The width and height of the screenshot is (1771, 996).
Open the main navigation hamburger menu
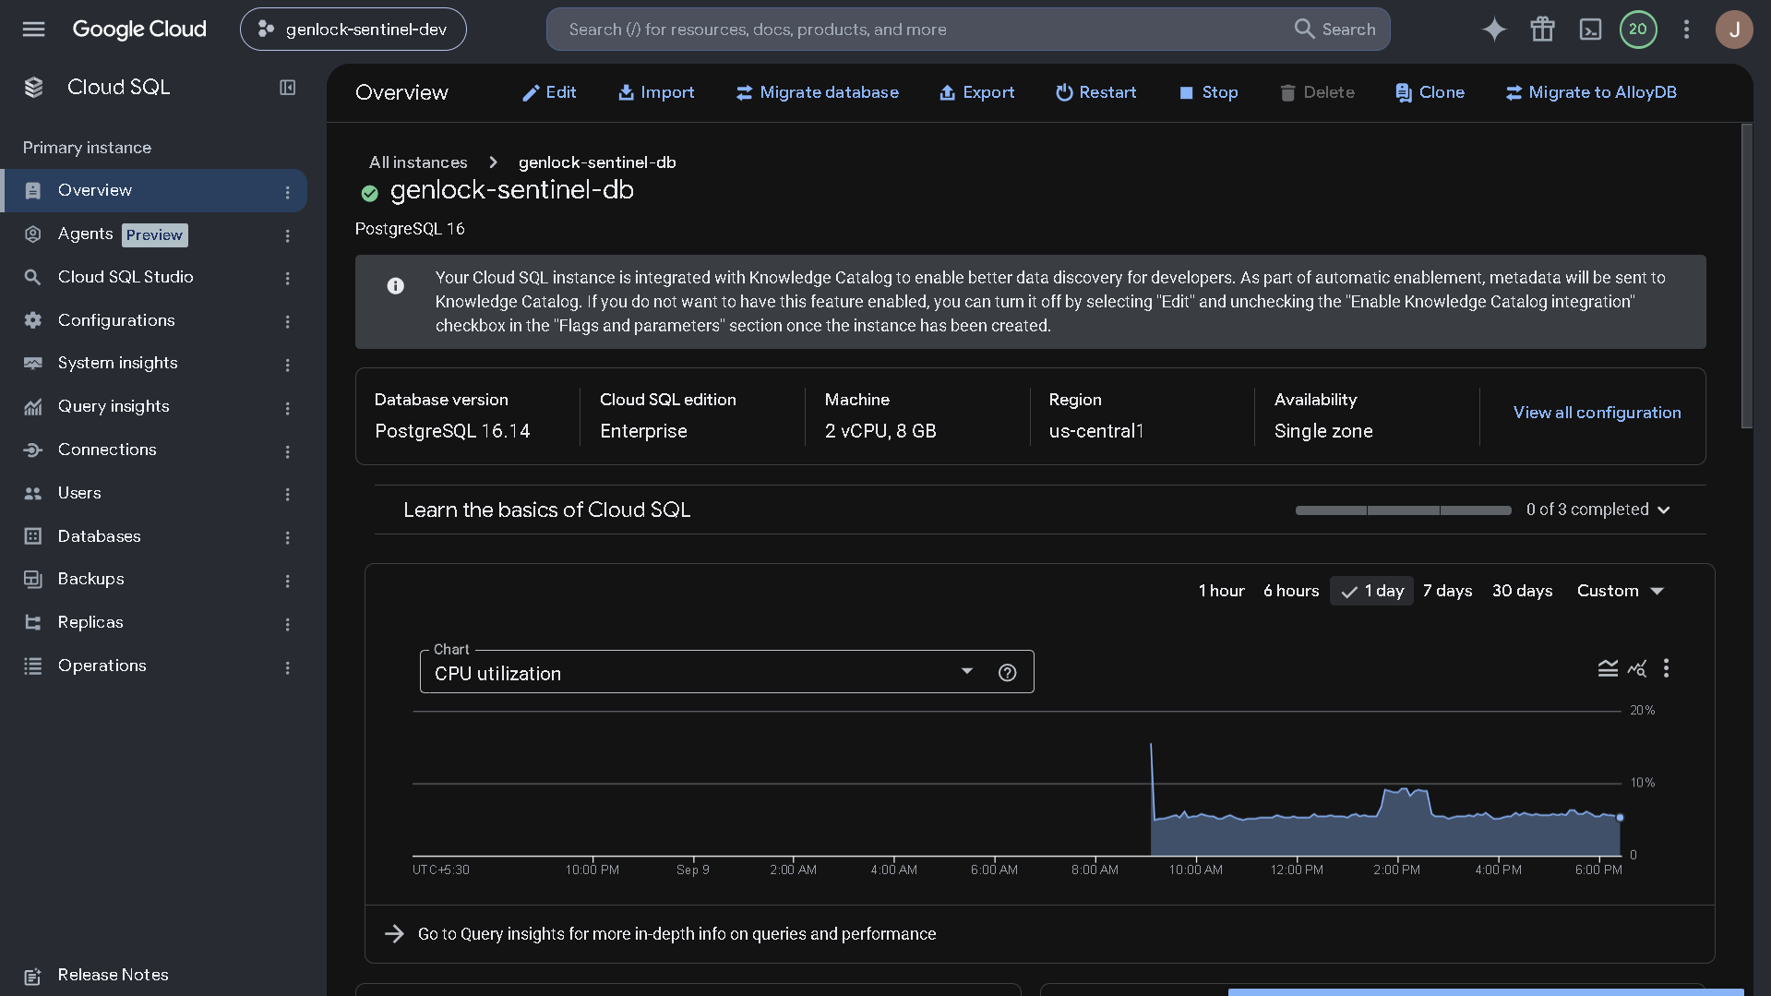(33, 29)
